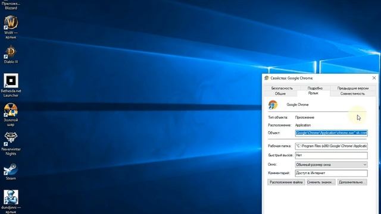Click the Google Chrome icon in properties dialog
The image size is (381, 214).
tap(273, 105)
